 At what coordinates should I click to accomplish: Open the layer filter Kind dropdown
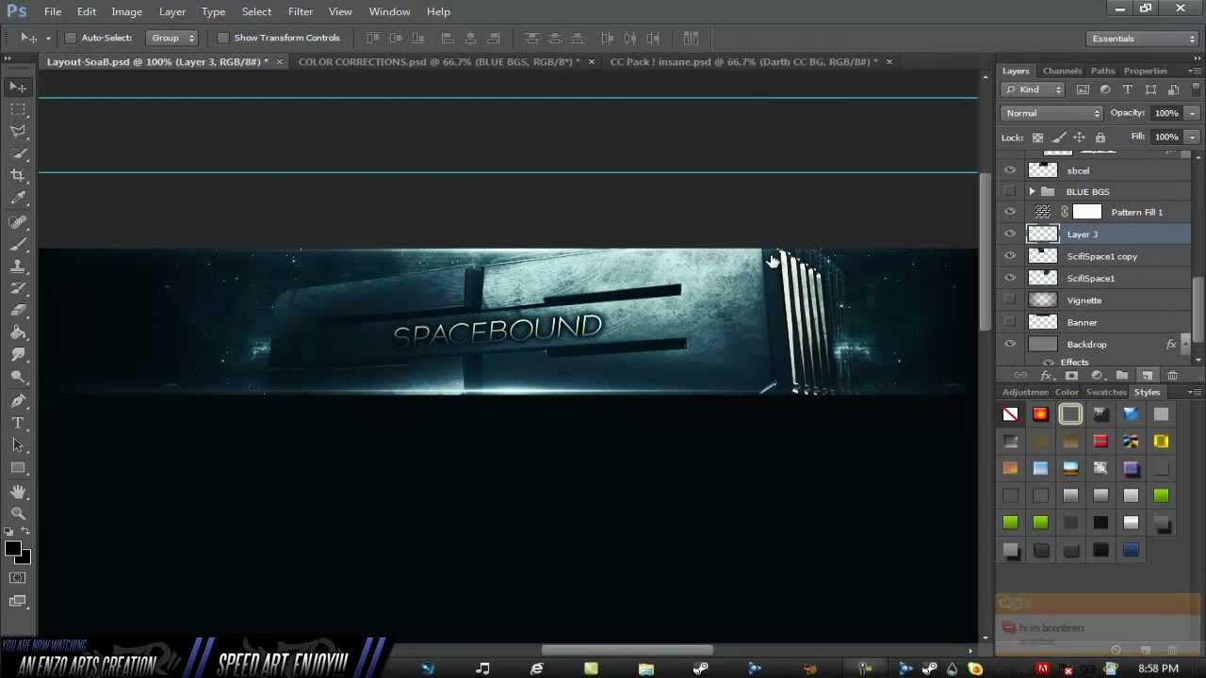click(x=1033, y=89)
